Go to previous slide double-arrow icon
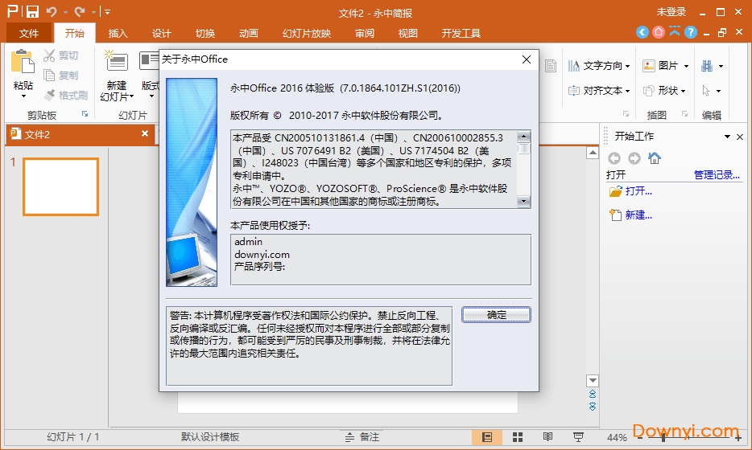This screenshot has height=450, width=752. click(x=593, y=394)
